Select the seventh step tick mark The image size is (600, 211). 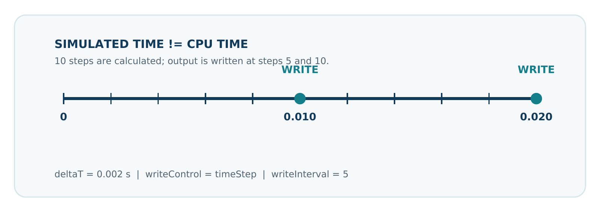click(x=395, y=99)
